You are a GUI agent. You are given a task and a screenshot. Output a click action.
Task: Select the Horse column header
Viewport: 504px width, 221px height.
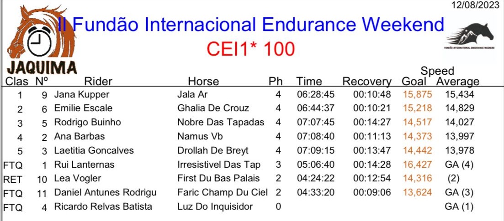[x=203, y=81]
